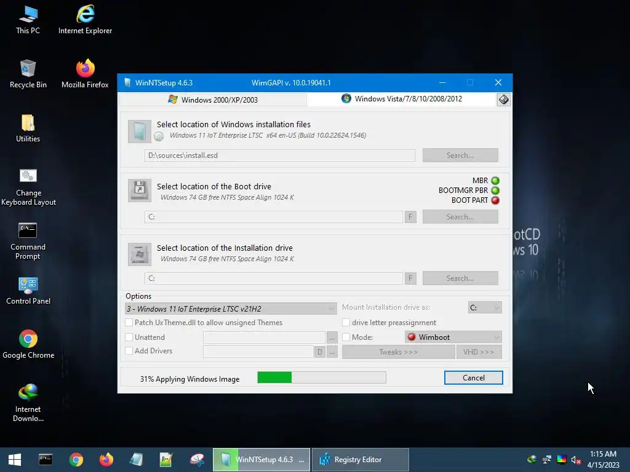Viewport: 630px width, 472px height.
Task: Minimize the WinNTSetup window
Action: (x=442, y=83)
